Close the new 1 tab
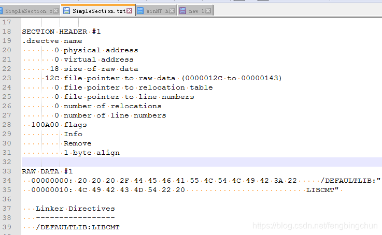This screenshot has width=382, height=235. 208,11
